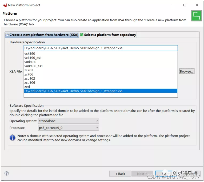
Task: Select zed from the XSA list
Action: [101, 87]
